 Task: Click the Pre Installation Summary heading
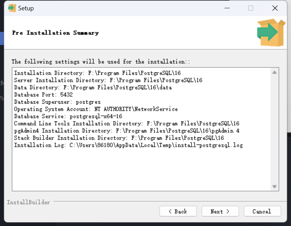[x=56, y=33]
